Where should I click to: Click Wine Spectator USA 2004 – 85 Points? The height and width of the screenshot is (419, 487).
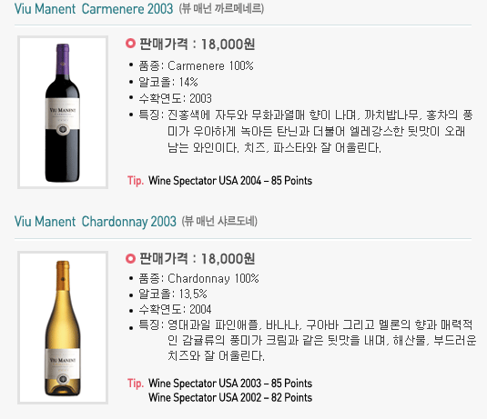[x=230, y=181]
